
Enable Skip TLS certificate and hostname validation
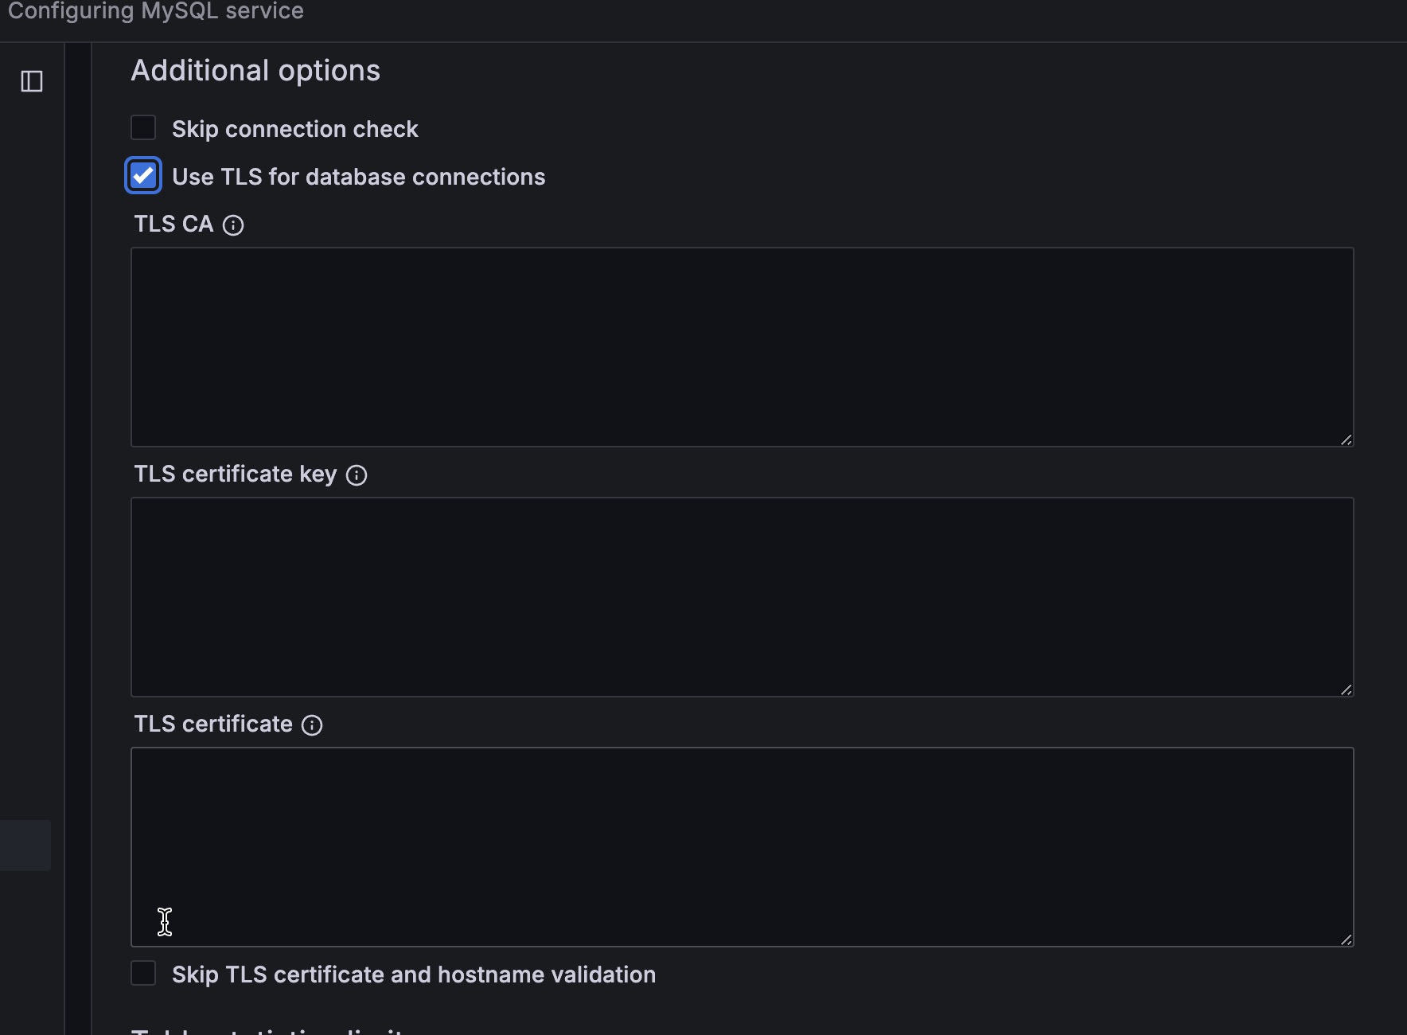pyautogui.click(x=143, y=973)
